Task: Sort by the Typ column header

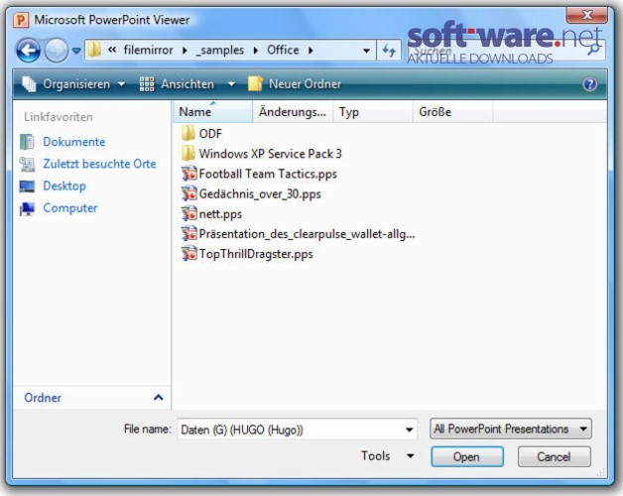Action: [x=373, y=112]
